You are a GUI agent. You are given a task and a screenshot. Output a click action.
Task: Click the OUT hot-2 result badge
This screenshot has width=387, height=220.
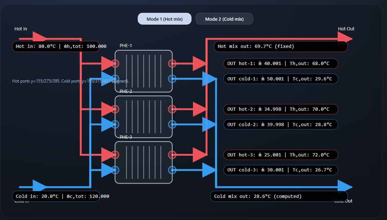tap(281, 109)
